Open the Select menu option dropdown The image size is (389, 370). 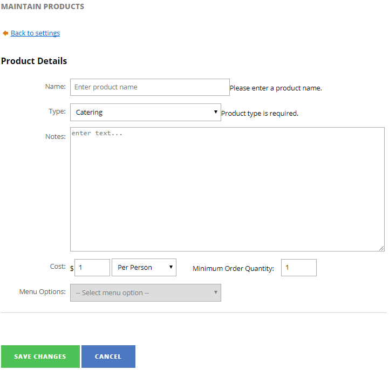[x=145, y=293]
